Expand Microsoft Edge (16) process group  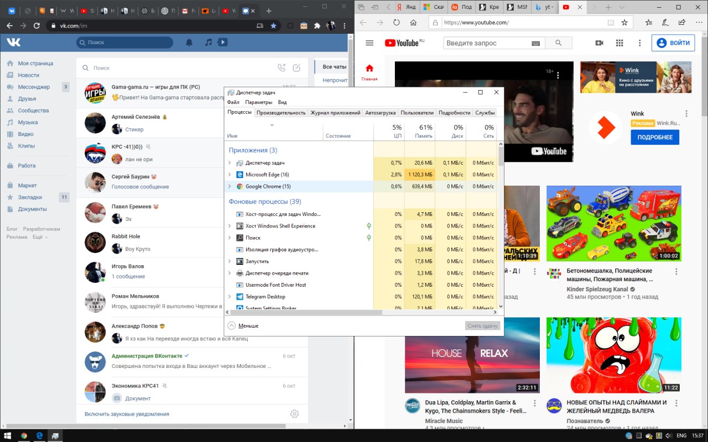pos(230,175)
